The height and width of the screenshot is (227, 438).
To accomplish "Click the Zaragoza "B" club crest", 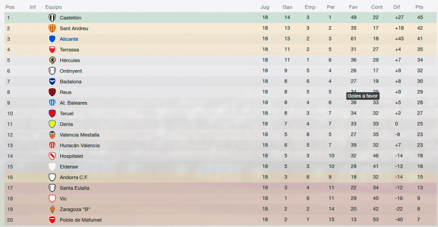I will click(x=52, y=209).
